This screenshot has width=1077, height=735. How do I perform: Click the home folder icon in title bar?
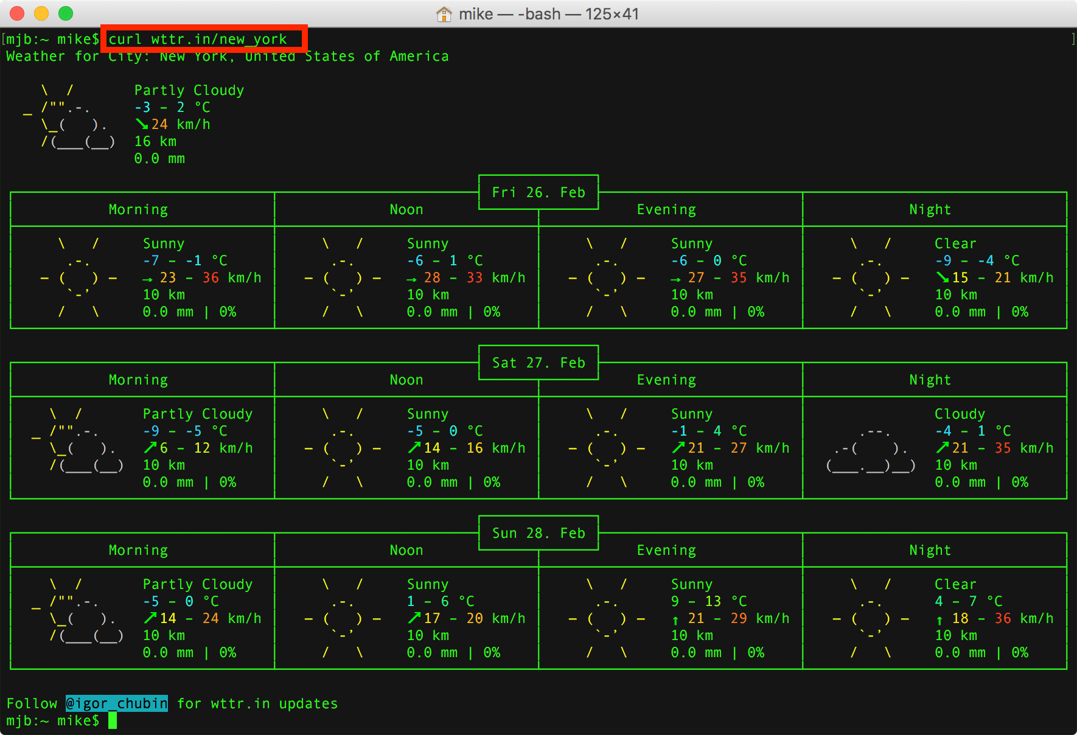pyautogui.click(x=444, y=14)
